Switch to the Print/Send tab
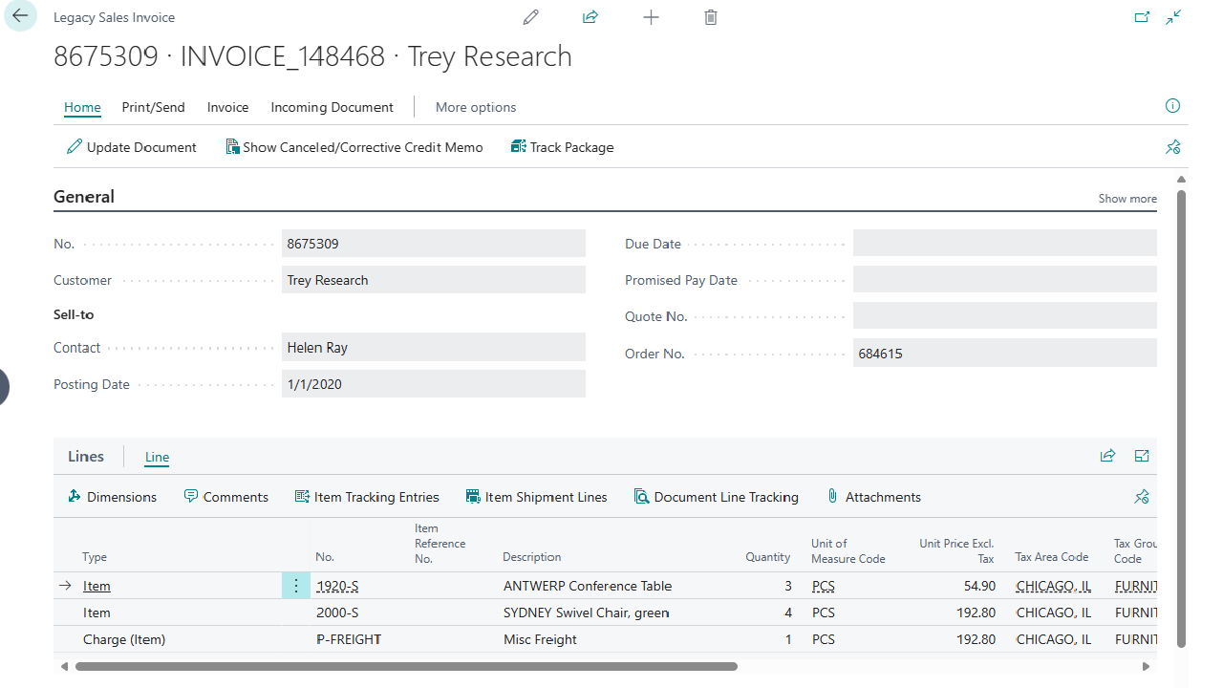1223x688 pixels. tap(153, 106)
